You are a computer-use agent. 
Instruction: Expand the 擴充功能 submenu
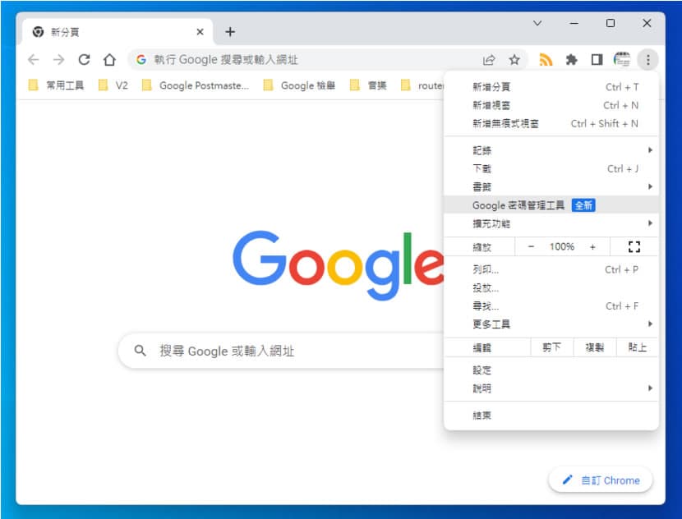pos(551,223)
